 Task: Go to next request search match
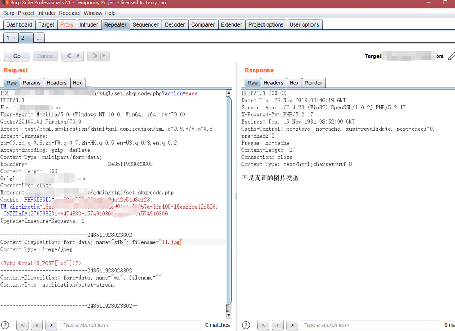click(51, 325)
